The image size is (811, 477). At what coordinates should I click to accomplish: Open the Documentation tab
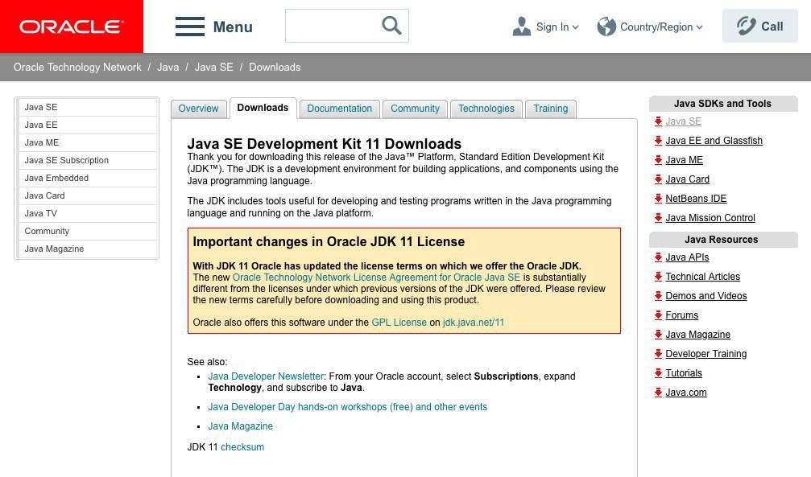339,109
